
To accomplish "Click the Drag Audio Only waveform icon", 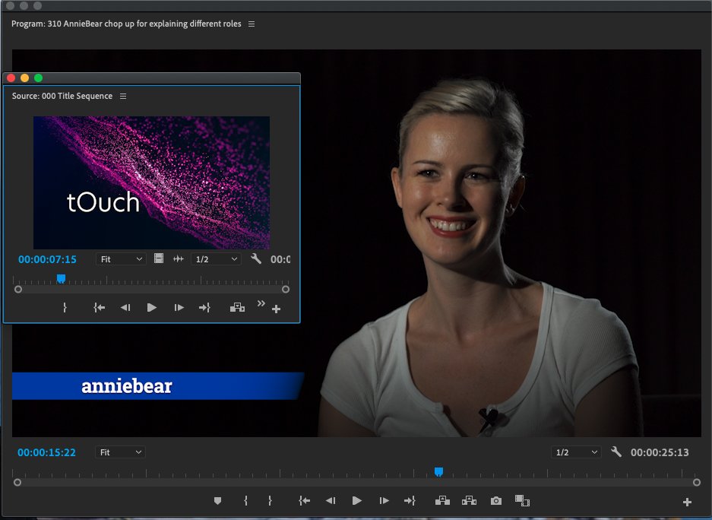I will pyautogui.click(x=179, y=259).
